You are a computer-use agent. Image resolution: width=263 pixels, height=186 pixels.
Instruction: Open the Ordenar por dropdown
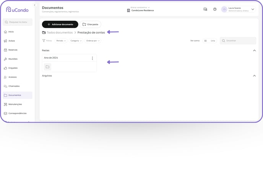[93, 41]
